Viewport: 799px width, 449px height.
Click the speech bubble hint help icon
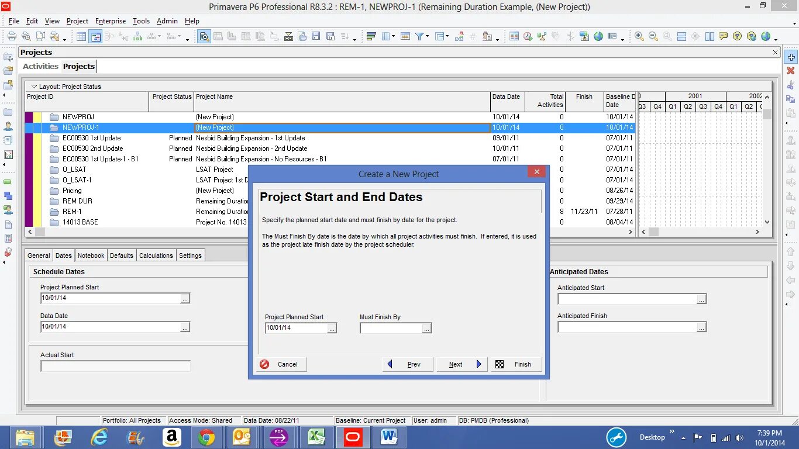[723, 36]
